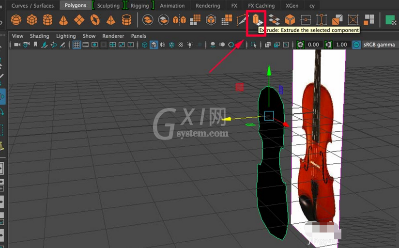The image size is (399, 248).
Task: Click the Select Camera panel icon
Action: (17, 45)
